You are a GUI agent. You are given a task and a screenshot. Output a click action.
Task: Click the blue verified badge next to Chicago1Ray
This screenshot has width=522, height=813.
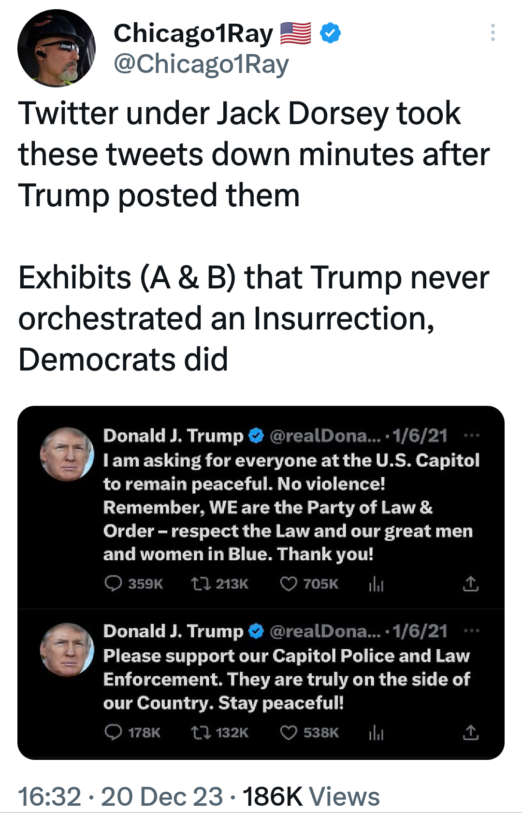point(331,33)
